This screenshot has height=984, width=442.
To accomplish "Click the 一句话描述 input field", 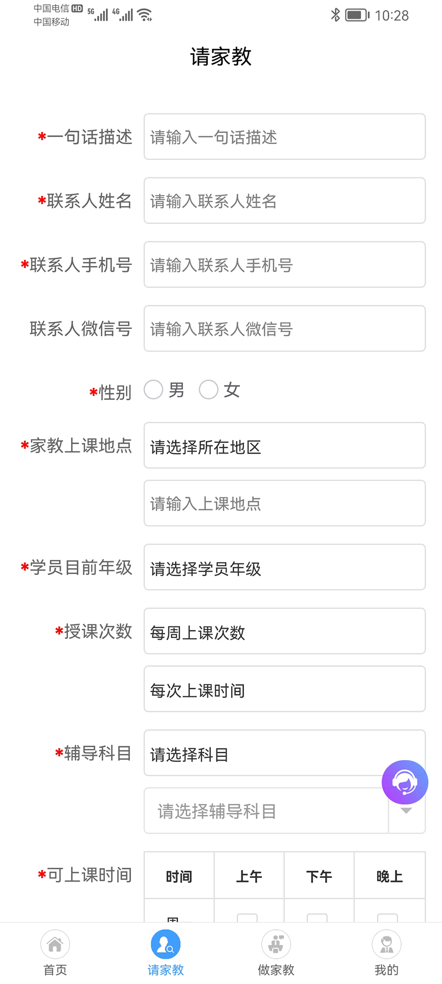I will tap(284, 137).
